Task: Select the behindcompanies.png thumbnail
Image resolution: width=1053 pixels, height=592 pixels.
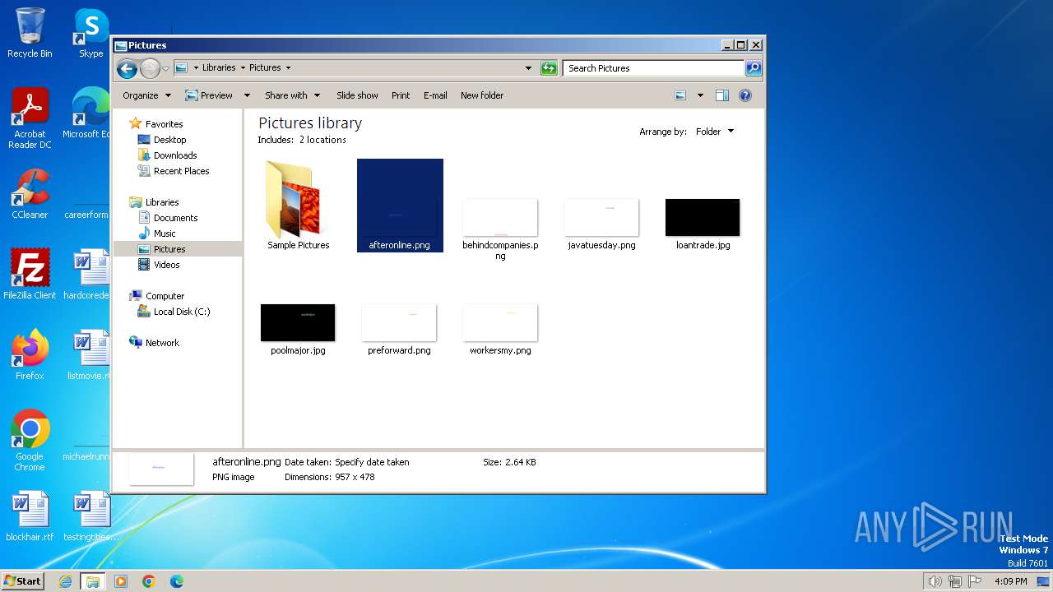Action: (500, 218)
